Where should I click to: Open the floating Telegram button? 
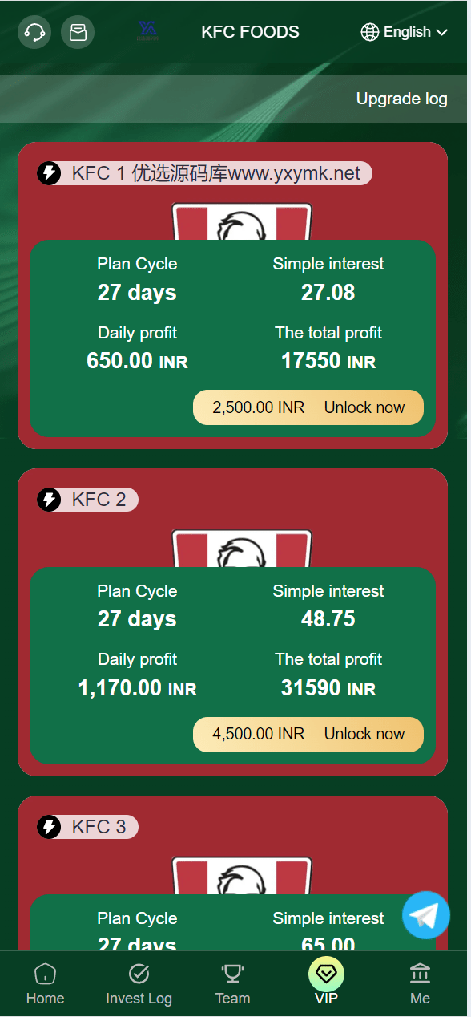click(426, 915)
